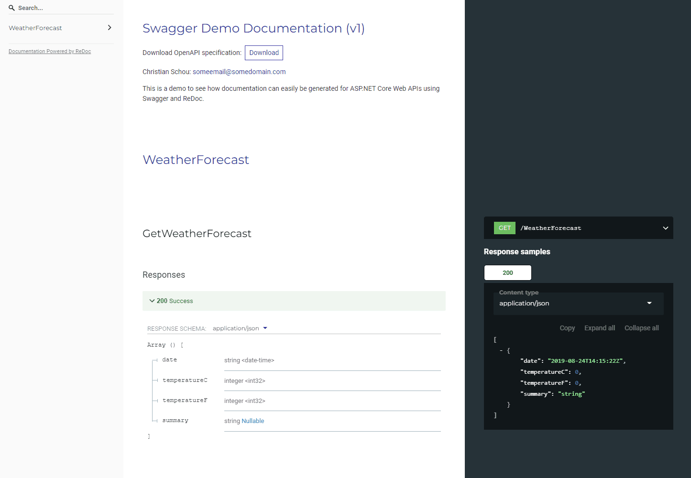This screenshot has height=478, width=691.
Task: Click Expand all in the response sample
Action: coord(599,328)
